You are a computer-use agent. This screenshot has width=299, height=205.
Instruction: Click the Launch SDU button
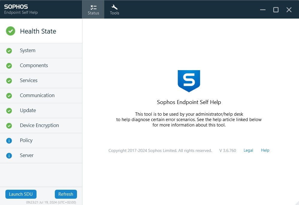[x=21, y=194]
